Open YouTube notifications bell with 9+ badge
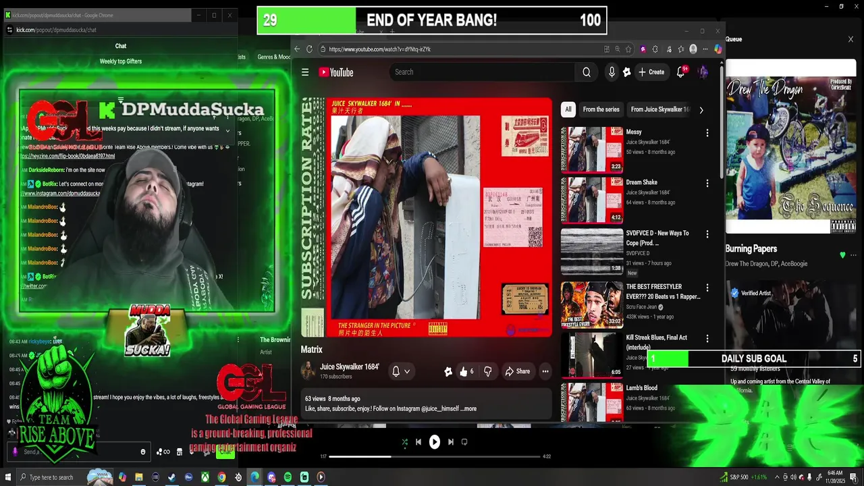The image size is (864, 486). (681, 72)
